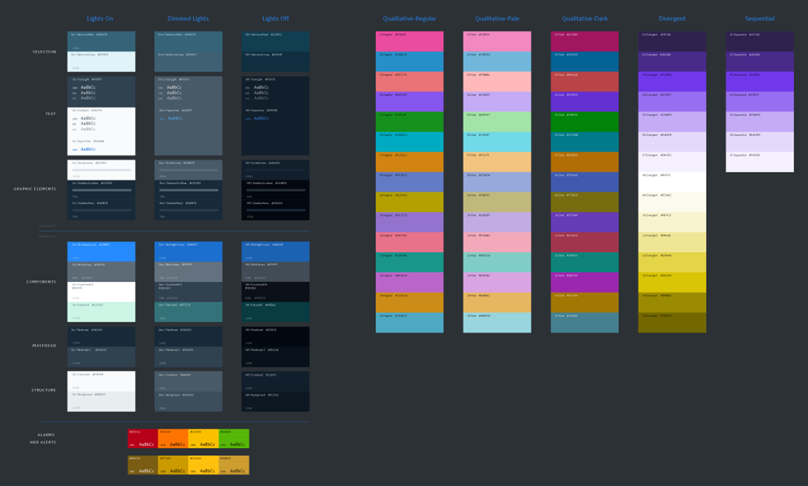Choose the 15 Regular light blue swatch

click(x=409, y=322)
